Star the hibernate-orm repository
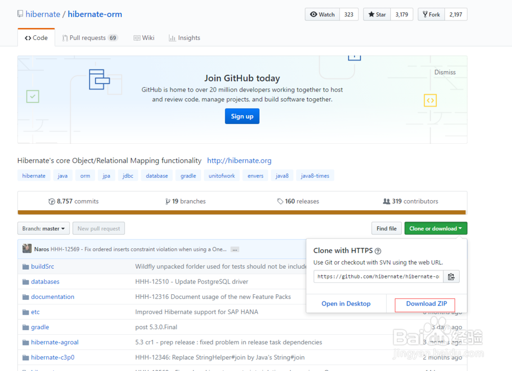The height and width of the screenshot is (371, 512). [x=377, y=14]
